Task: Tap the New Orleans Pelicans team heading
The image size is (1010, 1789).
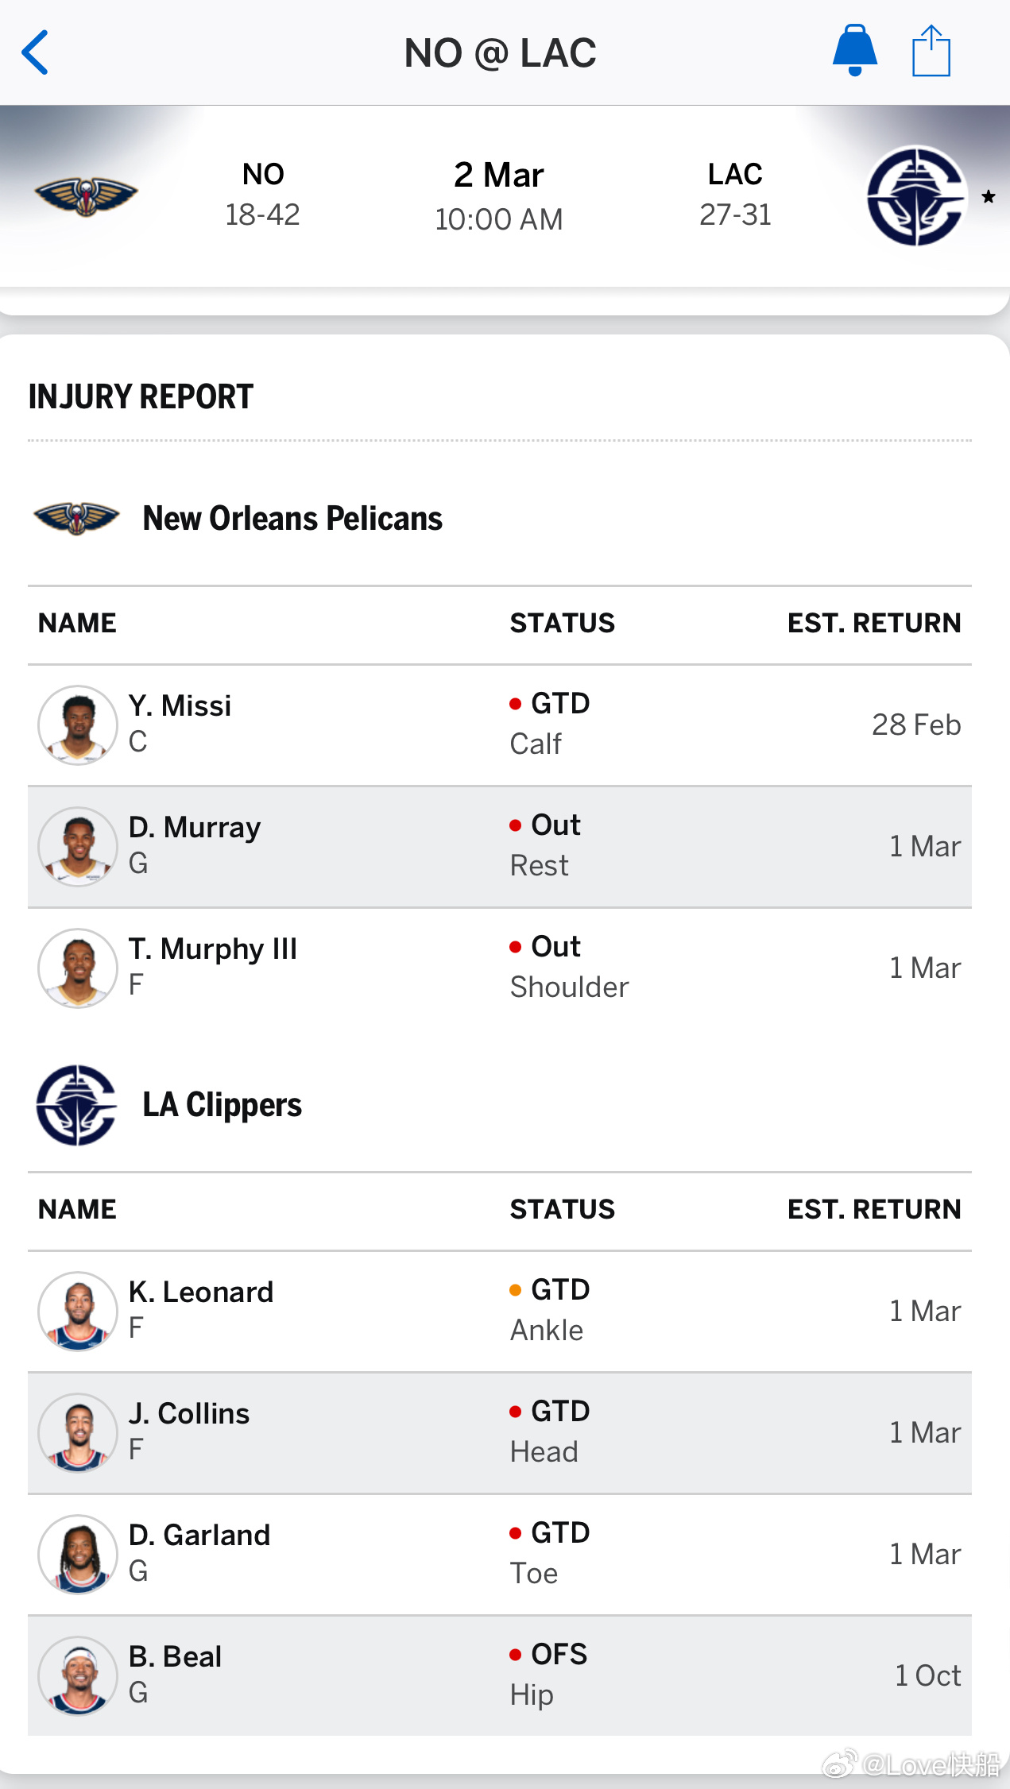Action: tap(292, 519)
